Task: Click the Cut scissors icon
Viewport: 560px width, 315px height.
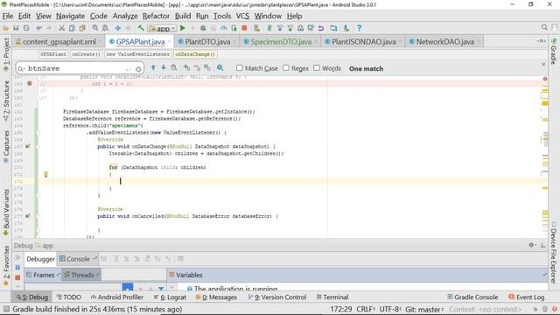Action: tap(62, 28)
